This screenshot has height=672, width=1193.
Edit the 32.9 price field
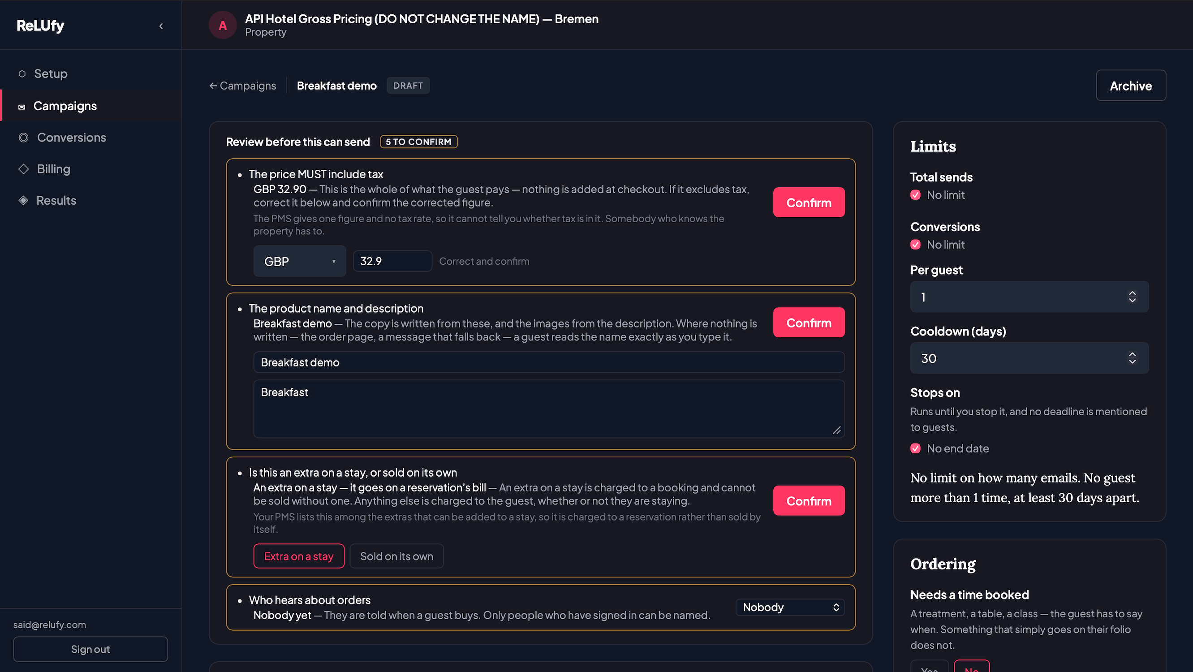tap(392, 261)
